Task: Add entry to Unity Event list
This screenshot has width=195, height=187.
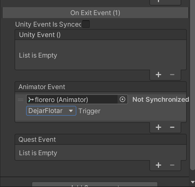Action: [x=158, y=75]
